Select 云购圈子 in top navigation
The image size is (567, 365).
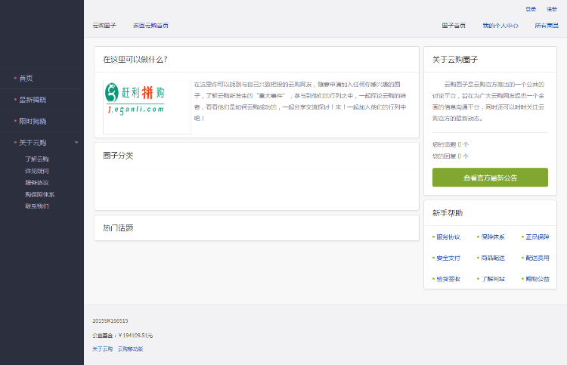pos(104,25)
